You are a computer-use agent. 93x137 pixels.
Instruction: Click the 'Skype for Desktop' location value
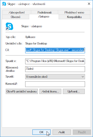tap(36, 43)
